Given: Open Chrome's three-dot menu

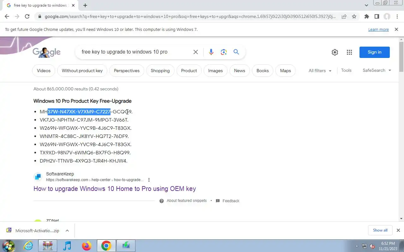Looking at the screenshot, I should [397, 16].
